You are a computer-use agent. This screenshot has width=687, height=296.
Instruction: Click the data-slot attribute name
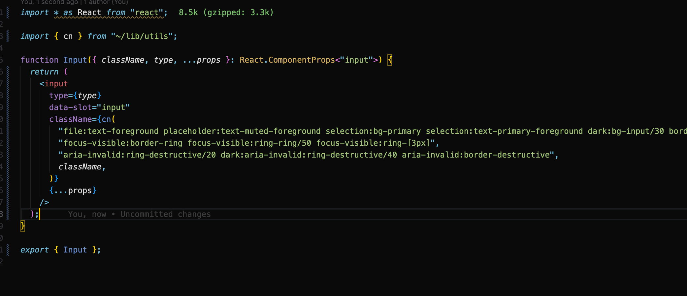[x=70, y=107]
